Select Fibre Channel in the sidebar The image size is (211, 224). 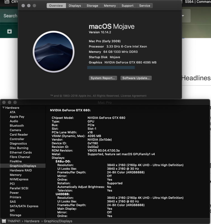click(x=20, y=157)
